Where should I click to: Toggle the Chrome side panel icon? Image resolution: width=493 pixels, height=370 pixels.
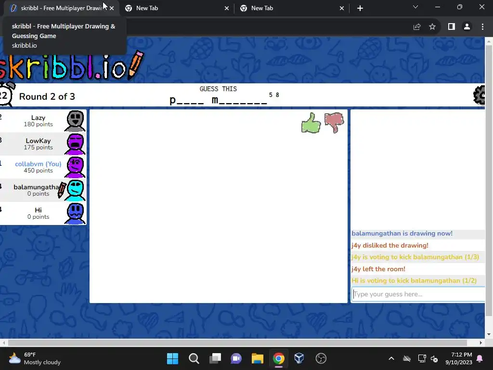coord(452,27)
